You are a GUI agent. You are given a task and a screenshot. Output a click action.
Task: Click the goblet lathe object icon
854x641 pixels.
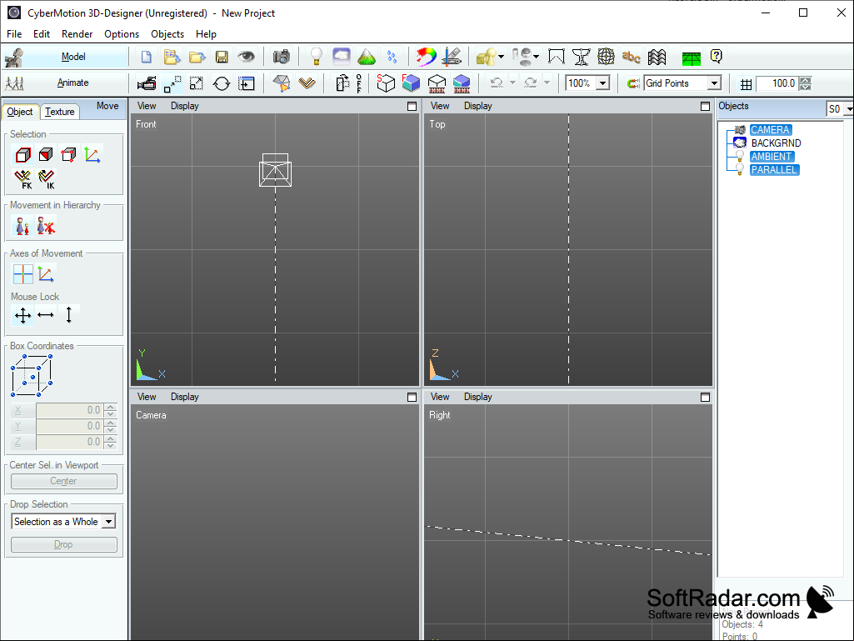(x=581, y=57)
